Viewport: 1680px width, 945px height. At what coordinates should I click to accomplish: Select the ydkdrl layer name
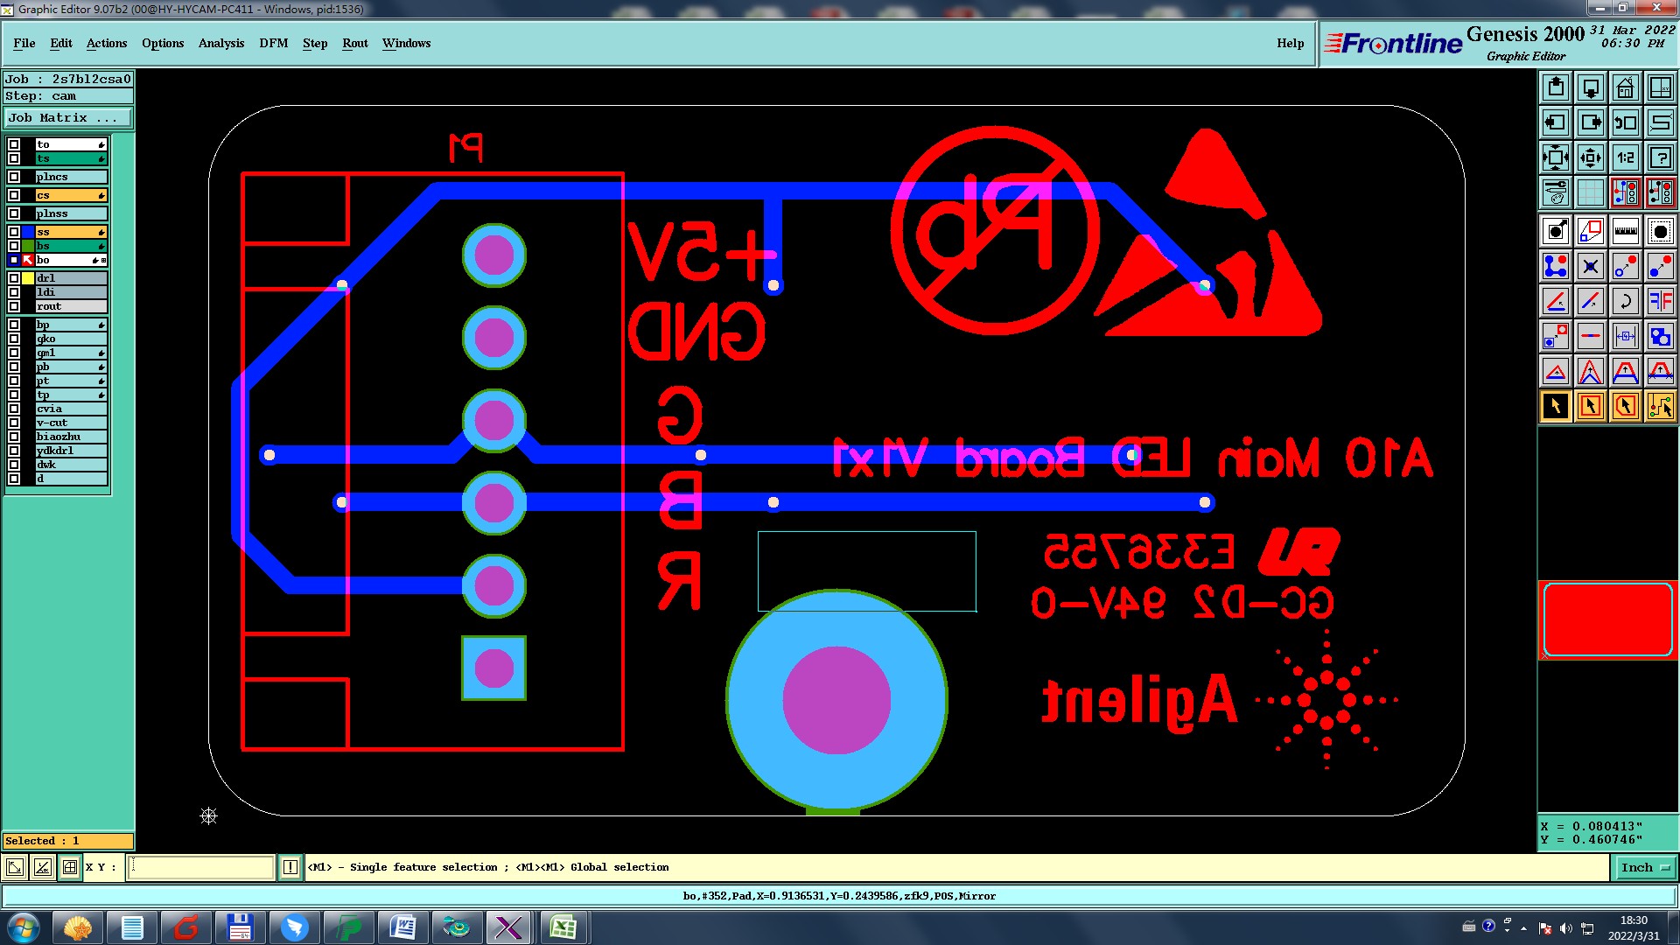71,451
